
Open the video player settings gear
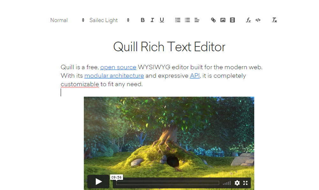point(237,183)
